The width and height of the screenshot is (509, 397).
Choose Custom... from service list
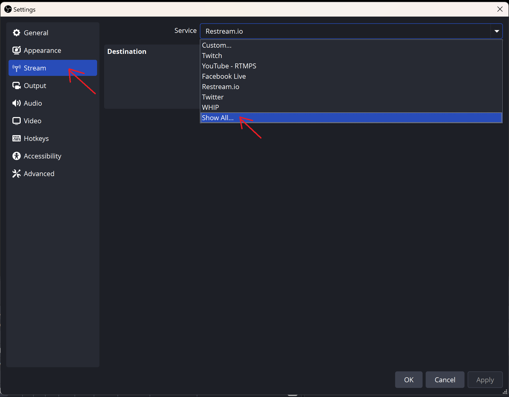point(351,45)
